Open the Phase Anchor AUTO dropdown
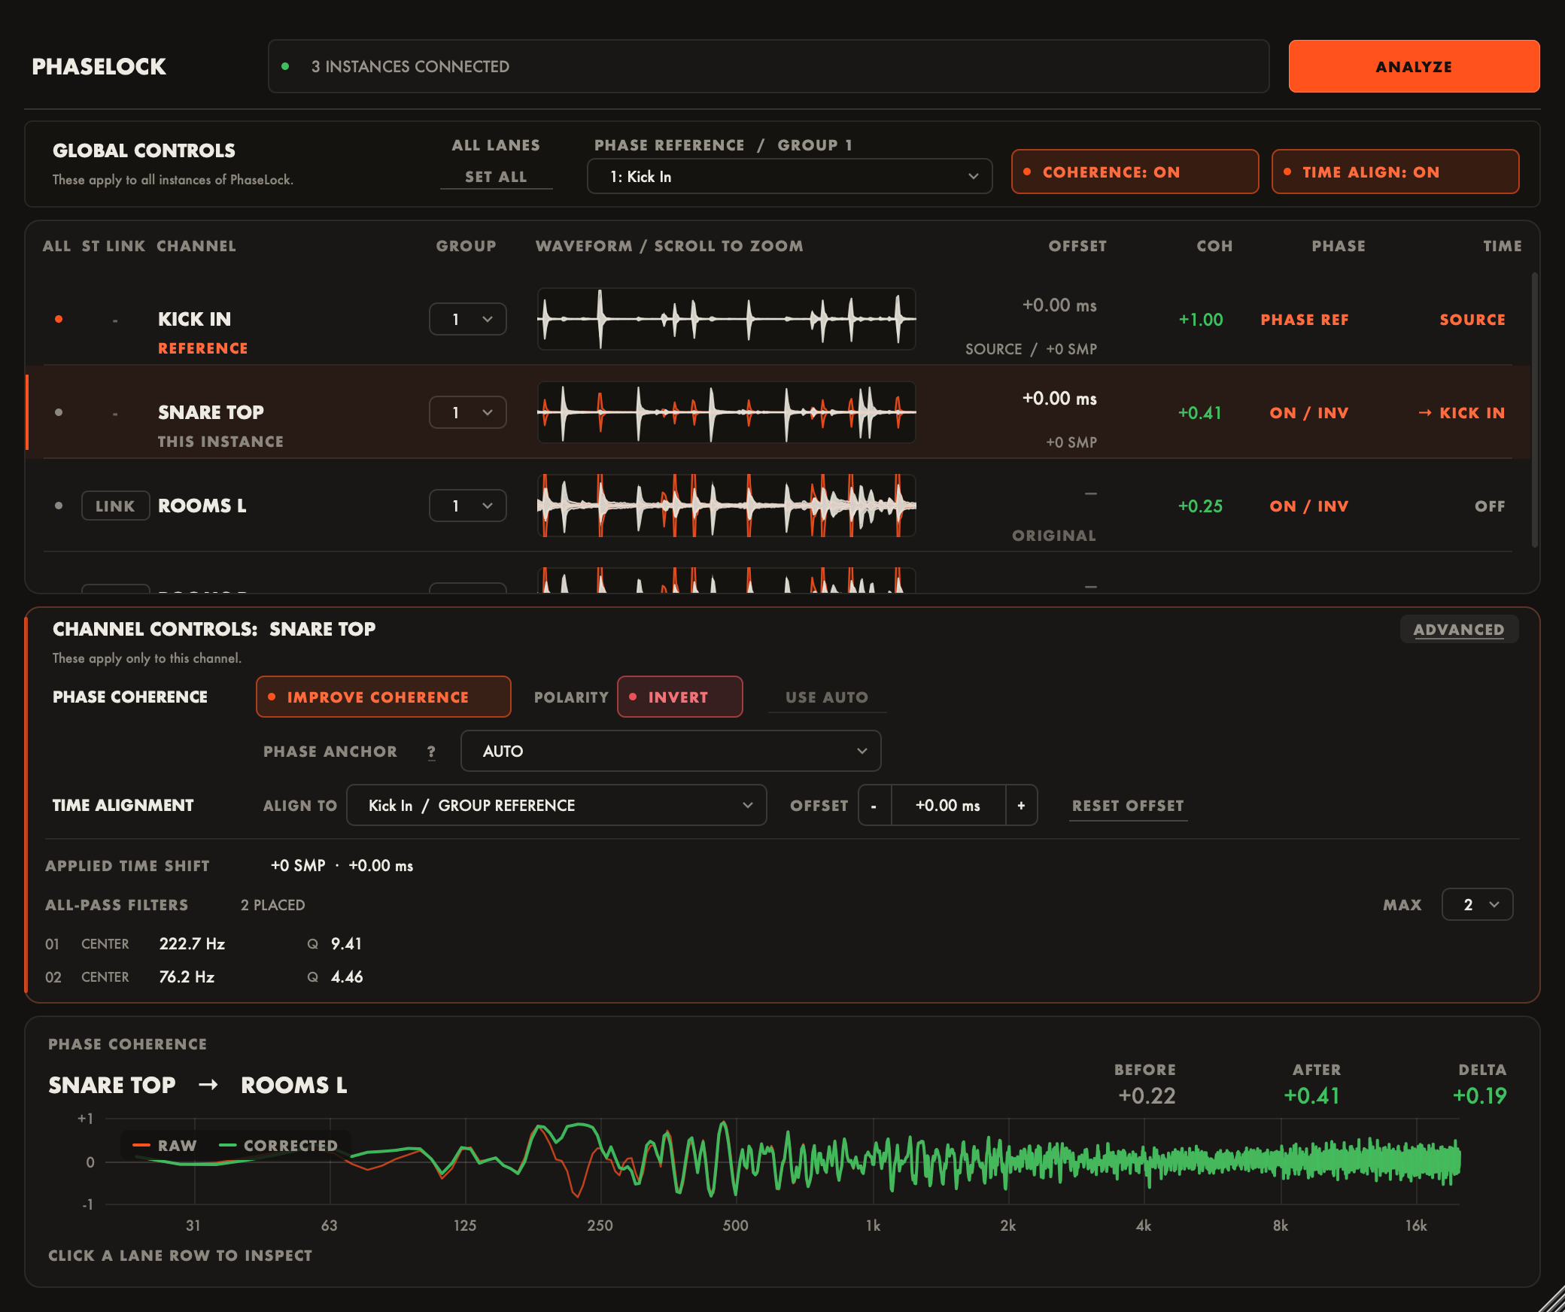The width and height of the screenshot is (1565, 1312). [x=670, y=751]
